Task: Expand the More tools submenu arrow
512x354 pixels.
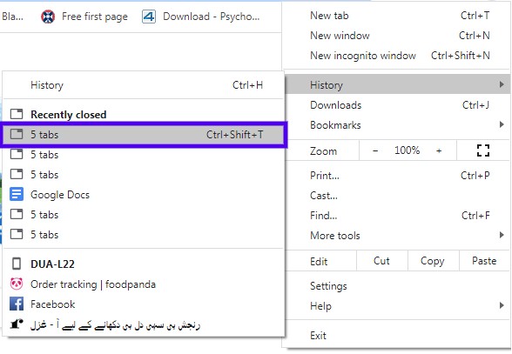Action: [x=502, y=235]
